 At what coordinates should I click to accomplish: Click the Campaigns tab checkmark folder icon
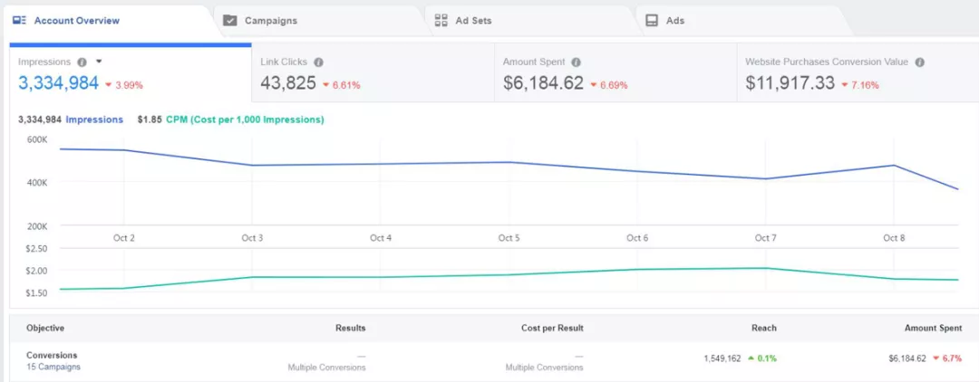pyautogui.click(x=229, y=20)
